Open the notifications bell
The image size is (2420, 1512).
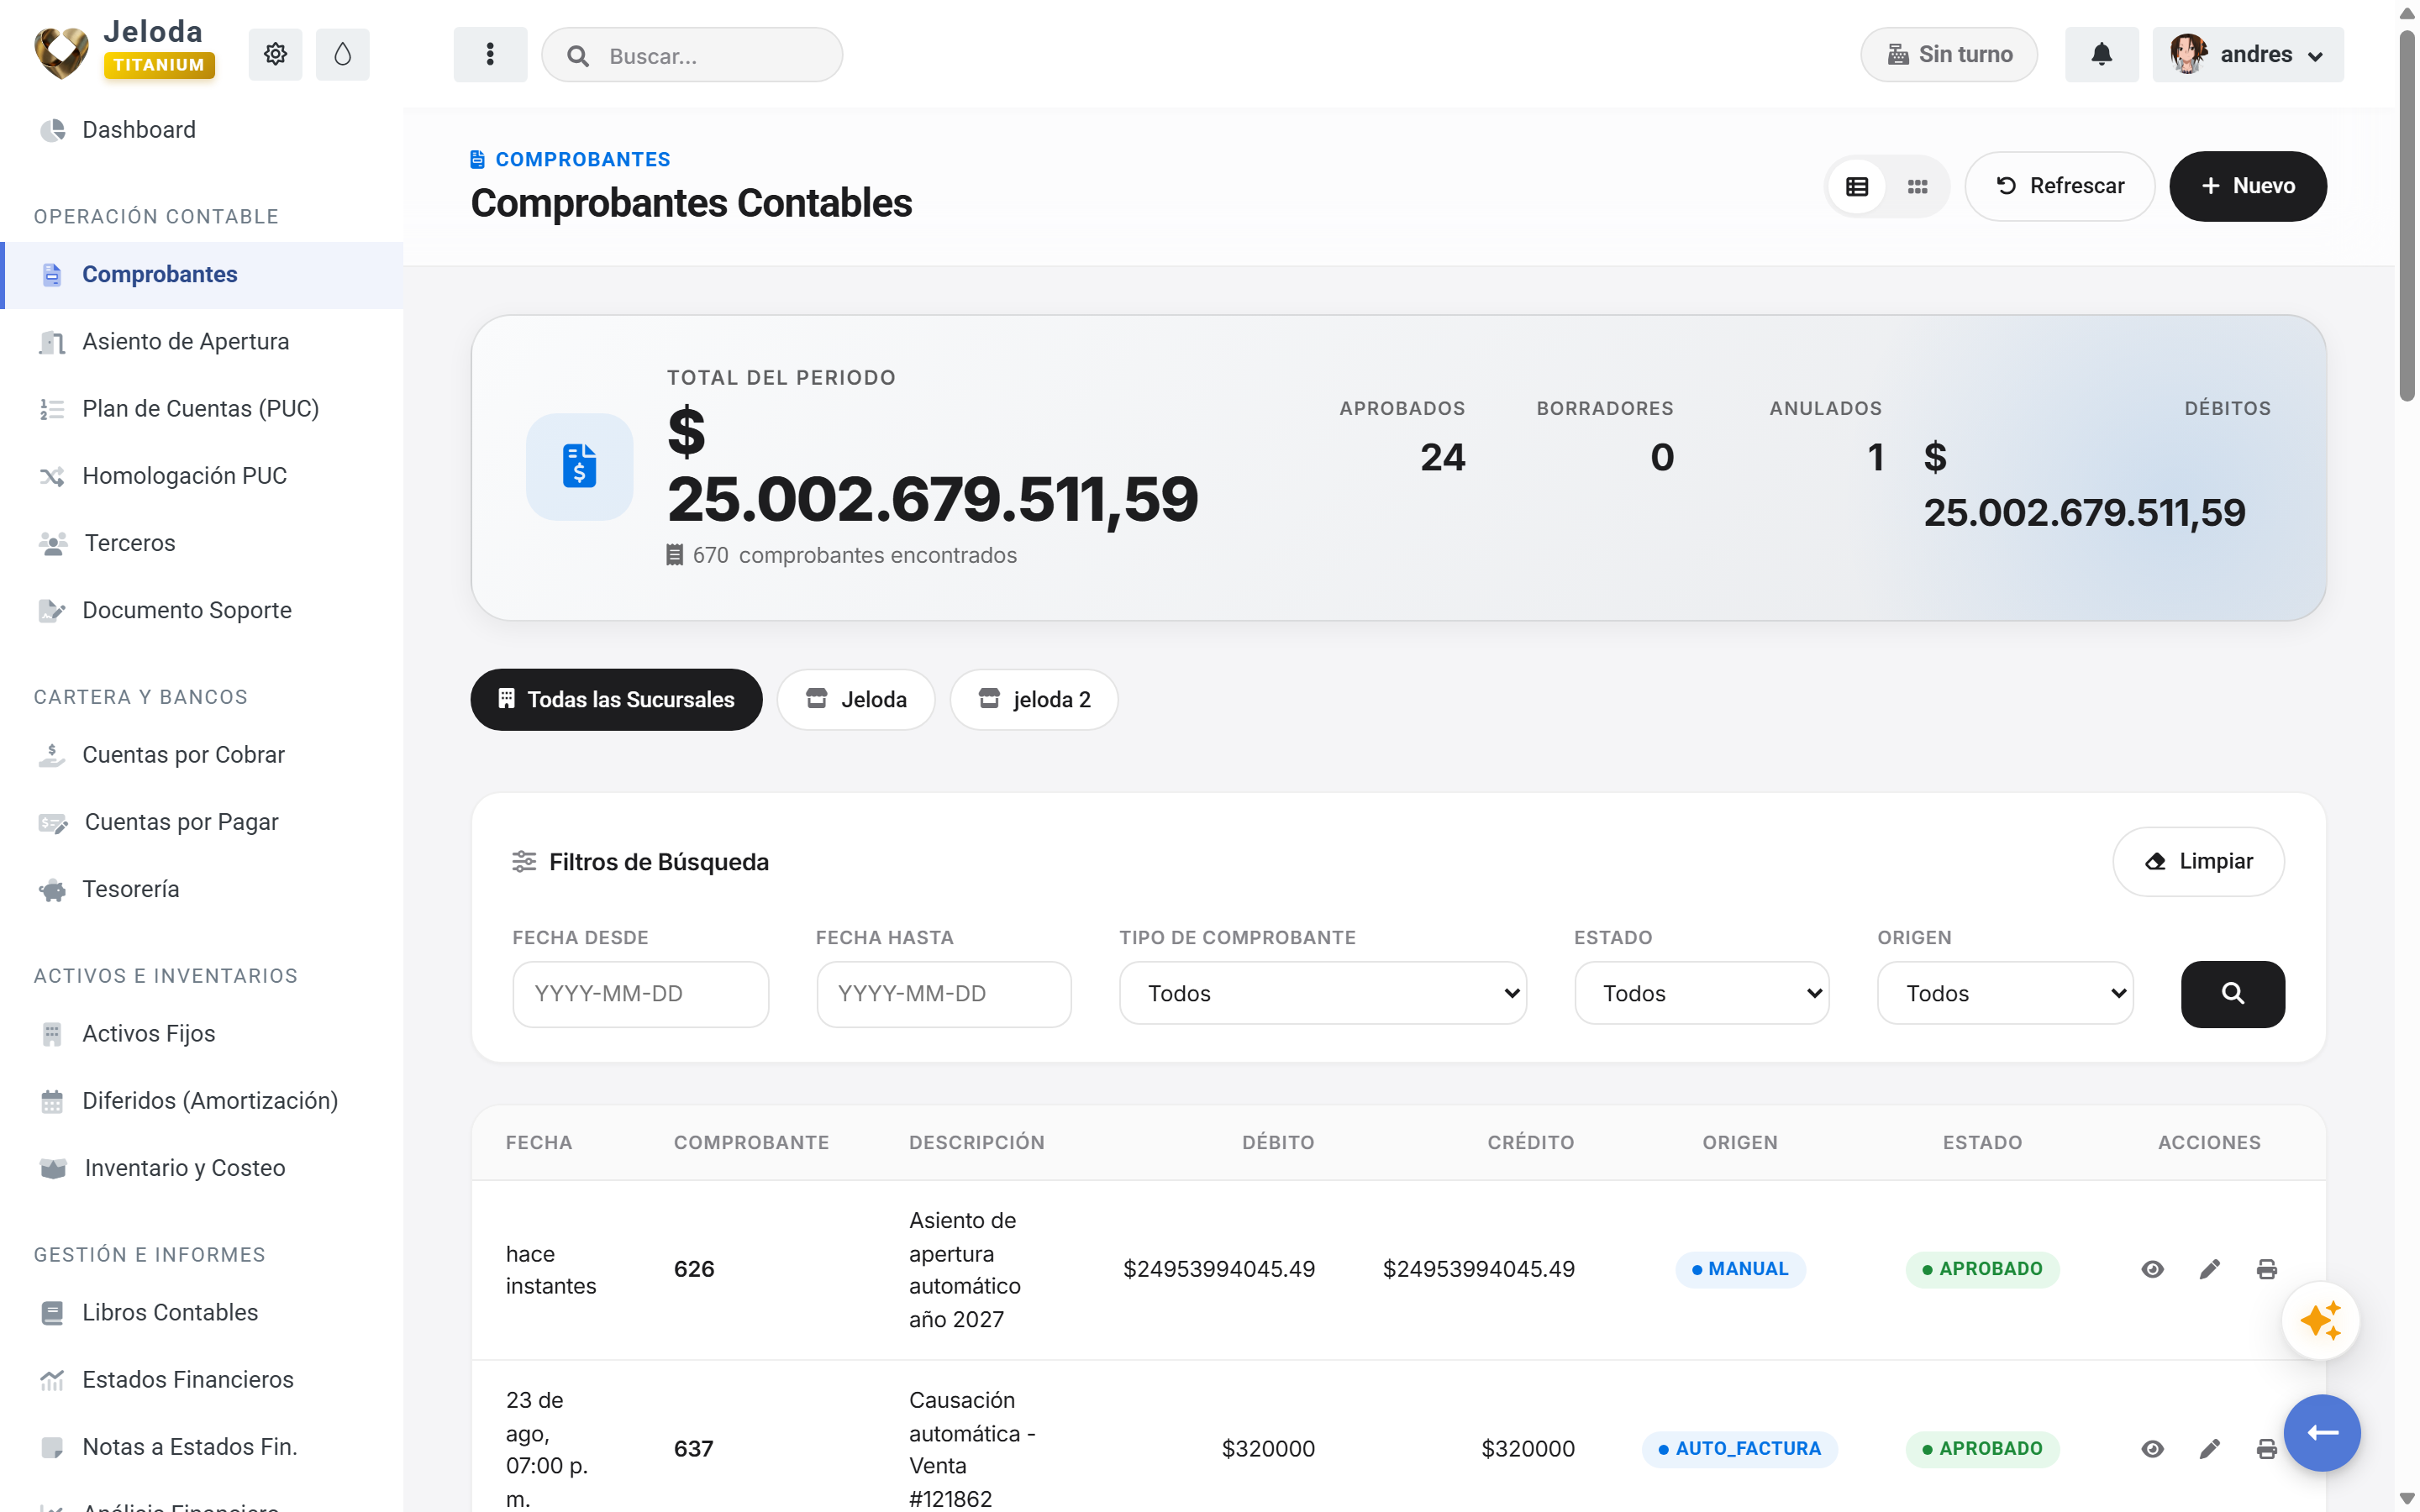(2101, 54)
